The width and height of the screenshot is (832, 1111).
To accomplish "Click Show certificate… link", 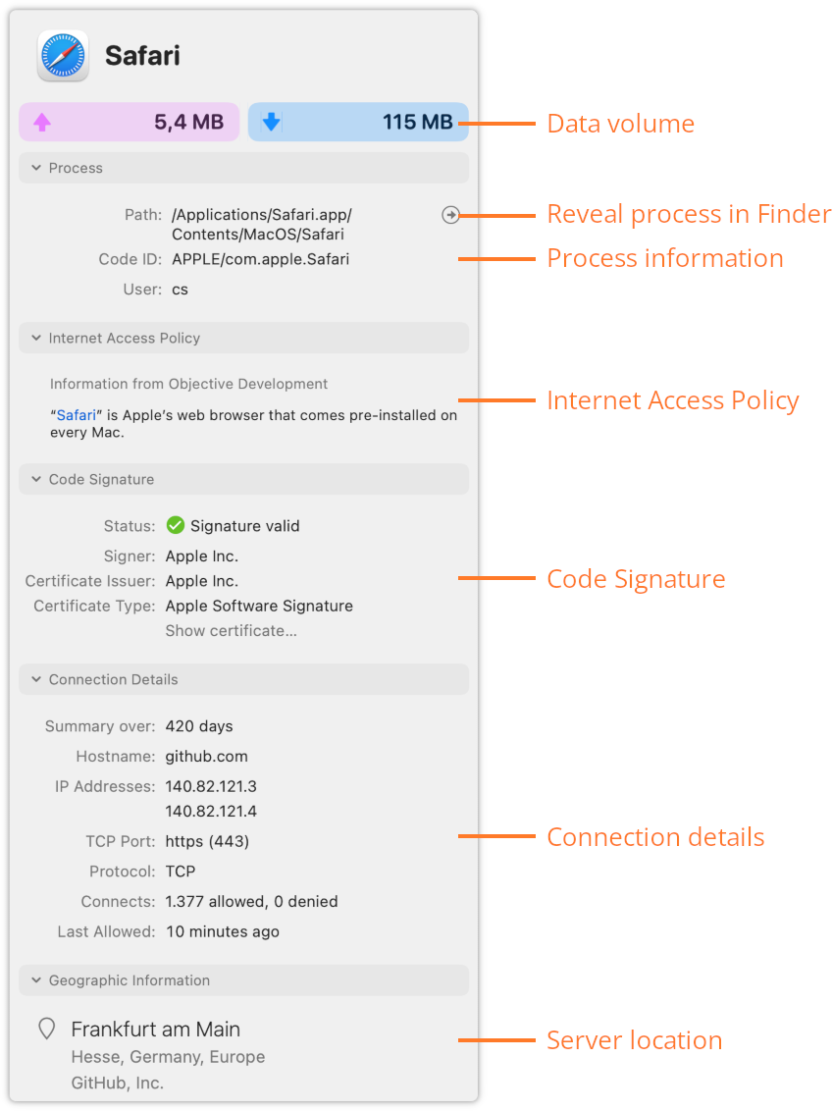I will pyautogui.click(x=231, y=631).
